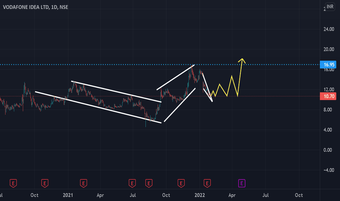Click the 20.00 price axis label
The image size is (340, 201).
pyautogui.click(x=329, y=49)
